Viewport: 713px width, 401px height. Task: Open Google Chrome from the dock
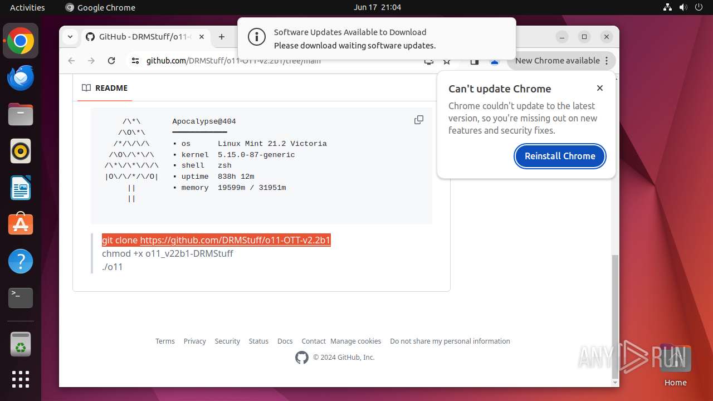tap(21, 41)
